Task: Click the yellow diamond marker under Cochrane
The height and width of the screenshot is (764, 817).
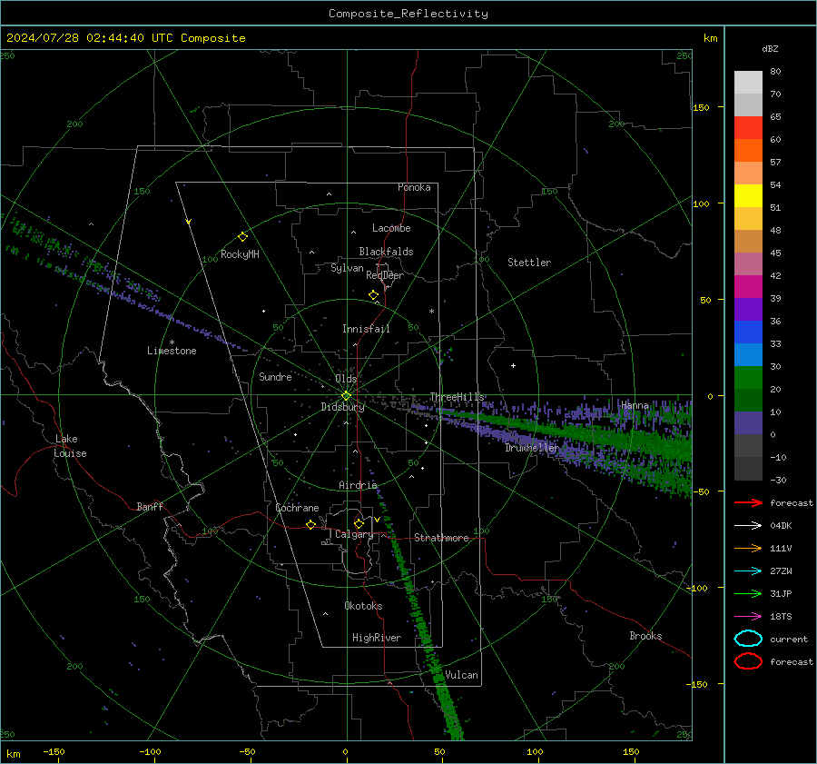Action: coord(310,525)
